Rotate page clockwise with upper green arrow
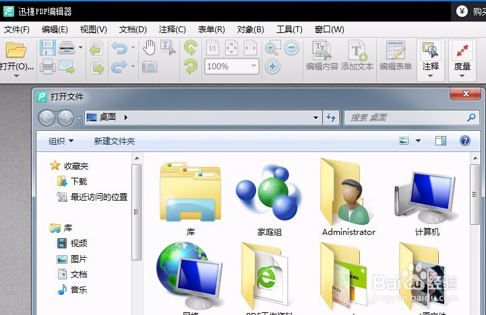The height and width of the screenshot is (315, 486). [x=190, y=48]
